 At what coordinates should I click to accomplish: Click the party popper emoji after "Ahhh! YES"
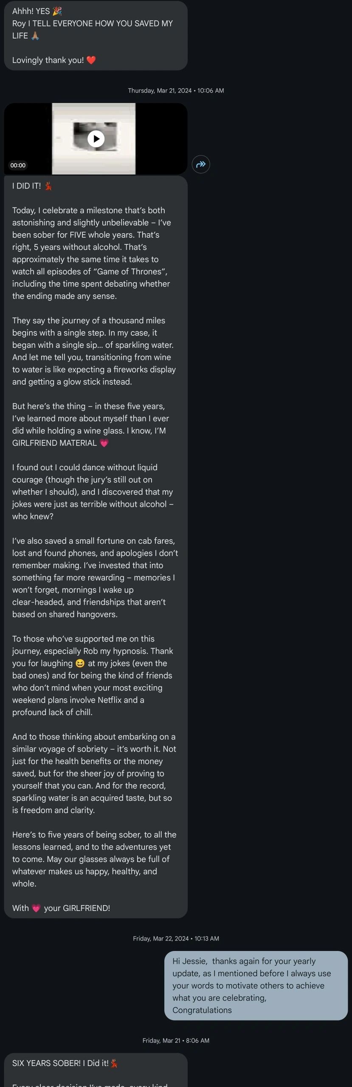57,11
